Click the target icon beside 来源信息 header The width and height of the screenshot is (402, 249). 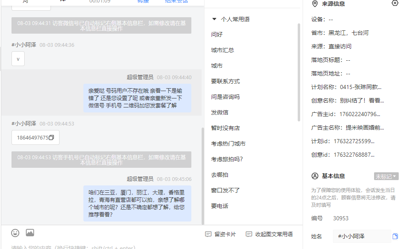pyautogui.click(x=395, y=3)
